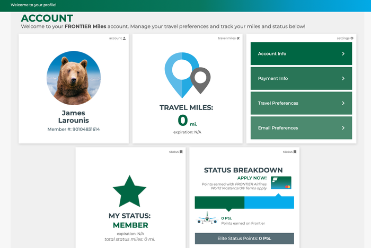Click the name James Larounis
The width and height of the screenshot is (371, 248).
tap(74, 116)
